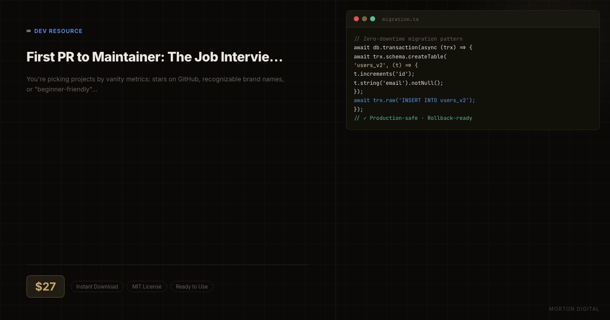Click the Instant Download pill
610x320 pixels.
pyautogui.click(x=97, y=286)
